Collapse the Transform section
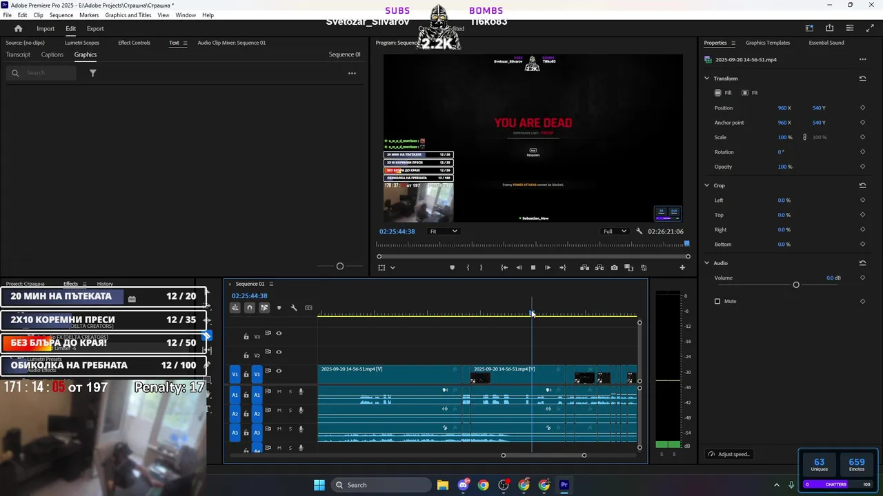The width and height of the screenshot is (883, 496). coord(706,79)
